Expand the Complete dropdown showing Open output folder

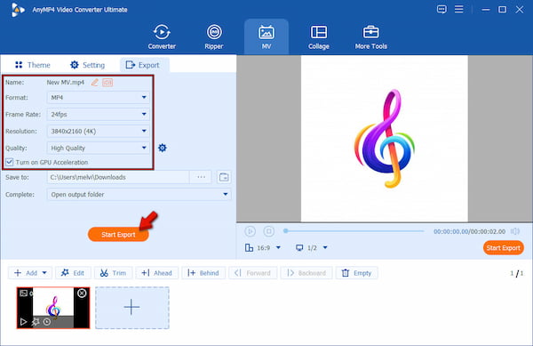click(x=139, y=195)
